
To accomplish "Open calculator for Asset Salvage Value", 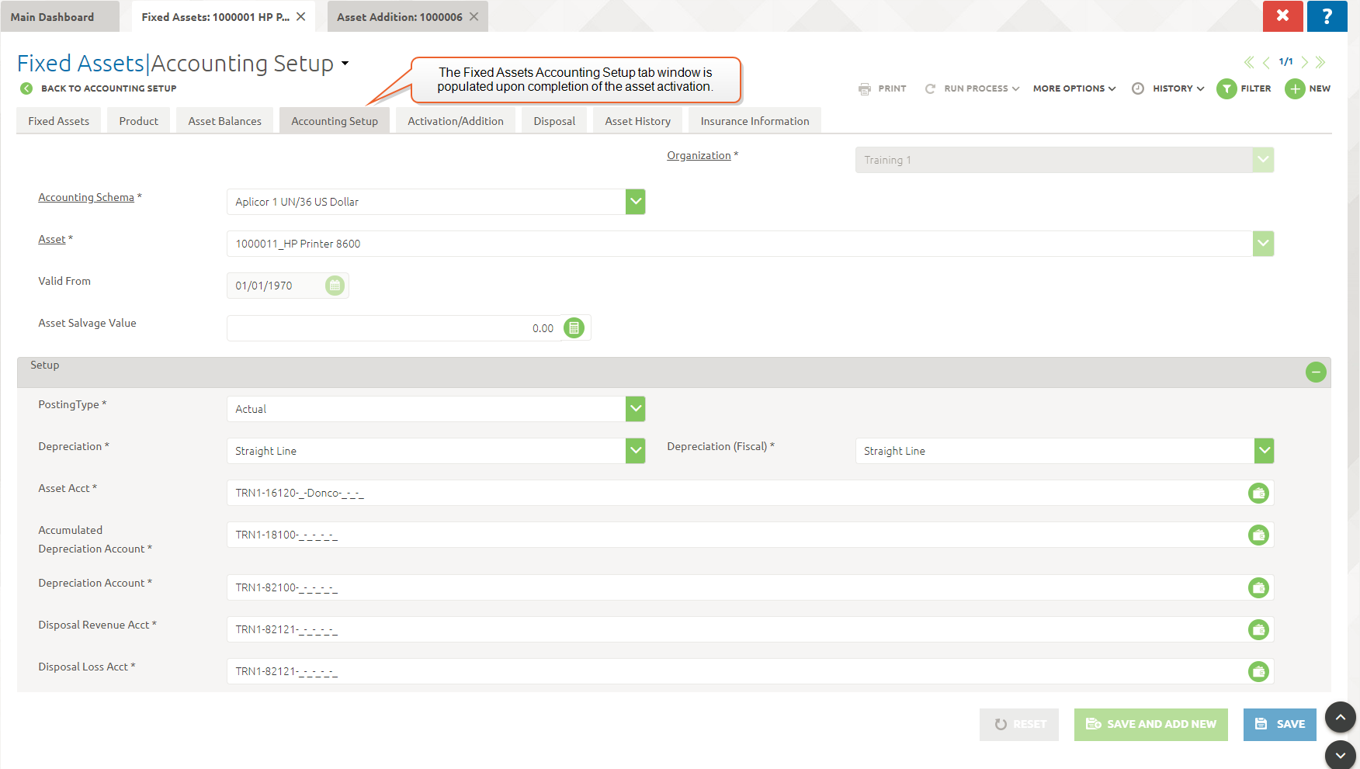I will [x=574, y=328].
